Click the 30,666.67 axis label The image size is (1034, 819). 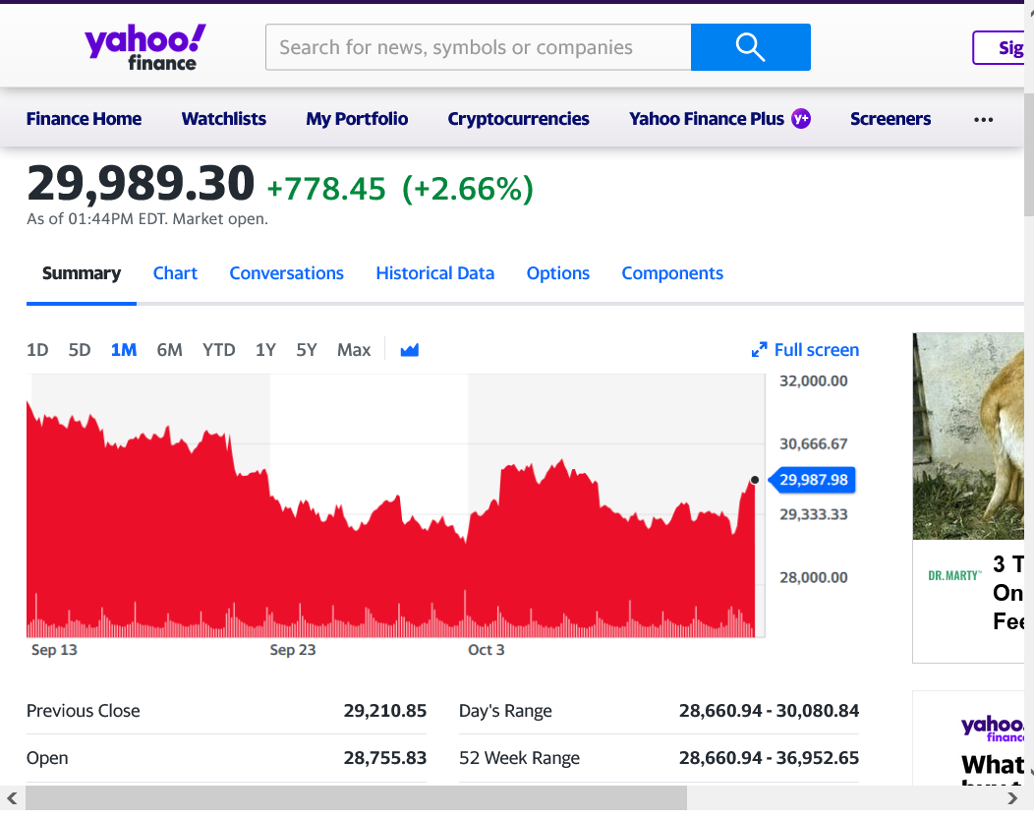pos(813,444)
